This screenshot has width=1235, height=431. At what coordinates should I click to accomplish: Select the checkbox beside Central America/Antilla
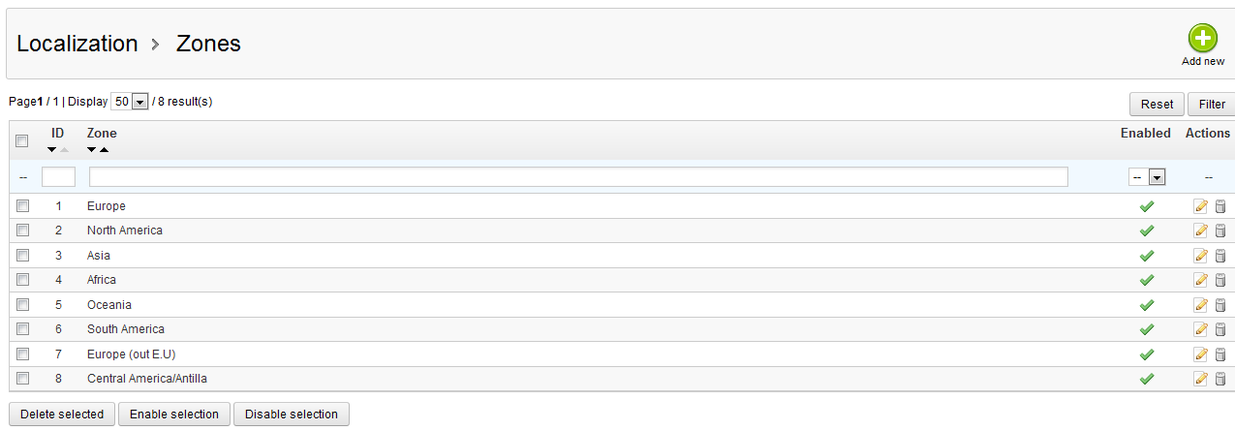(x=23, y=379)
